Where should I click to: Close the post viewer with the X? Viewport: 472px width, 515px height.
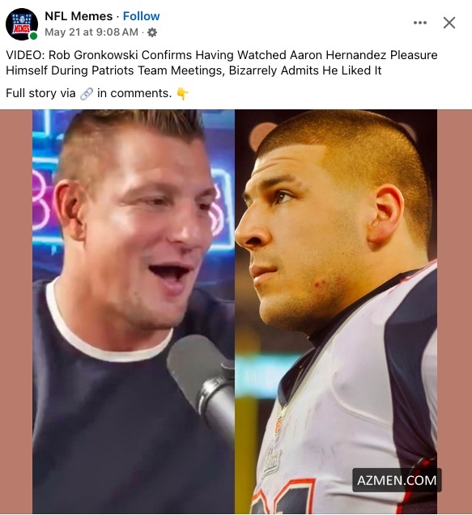click(x=449, y=23)
